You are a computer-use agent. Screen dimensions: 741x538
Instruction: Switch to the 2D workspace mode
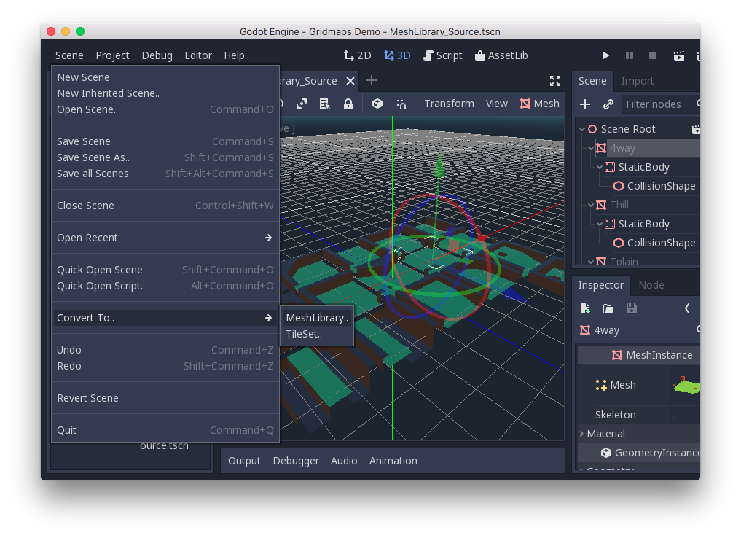coord(357,55)
